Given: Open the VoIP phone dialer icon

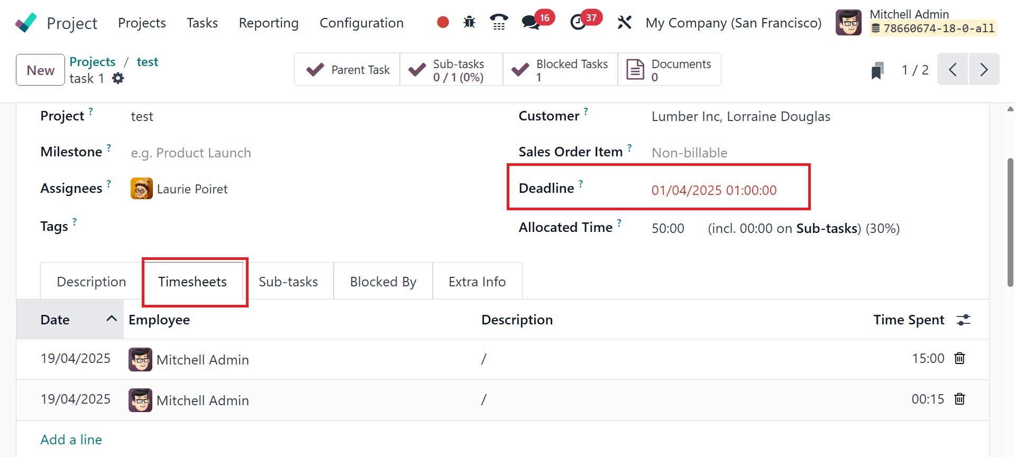Looking at the screenshot, I should (499, 22).
